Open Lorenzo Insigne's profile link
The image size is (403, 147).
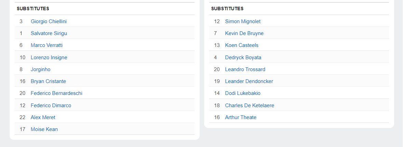(49, 58)
